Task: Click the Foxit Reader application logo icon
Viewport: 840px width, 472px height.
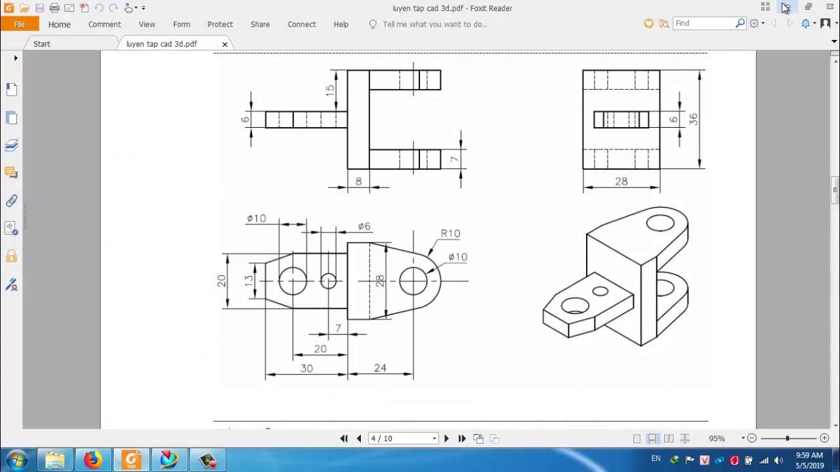Action: tap(9, 8)
